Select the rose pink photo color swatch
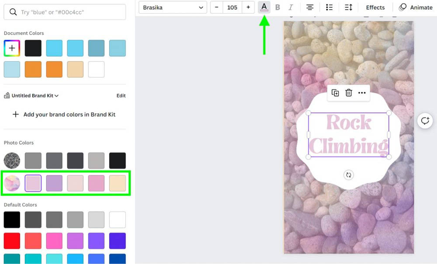The image size is (437, 264). [x=97, y=184]
